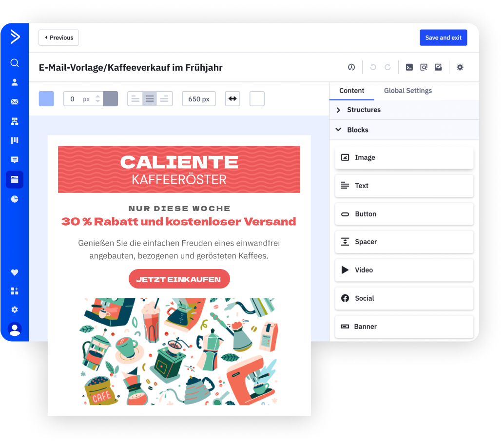Click the Spacer block icon
The image size is (504, 444).
pyautogui.click(x=345, y=242)
